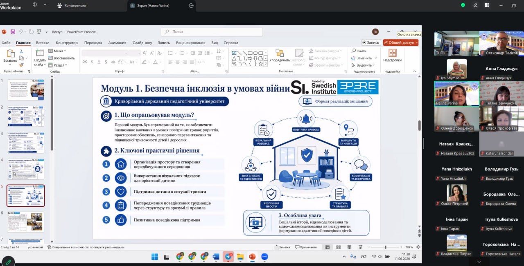Save the presentation with the floppy icon

[x=13, y=31]
